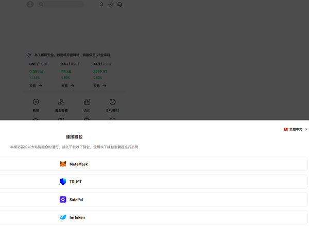Viewport: 309px width, 227px height.
Task: Focus the top search field
Action: pos(60,4)
